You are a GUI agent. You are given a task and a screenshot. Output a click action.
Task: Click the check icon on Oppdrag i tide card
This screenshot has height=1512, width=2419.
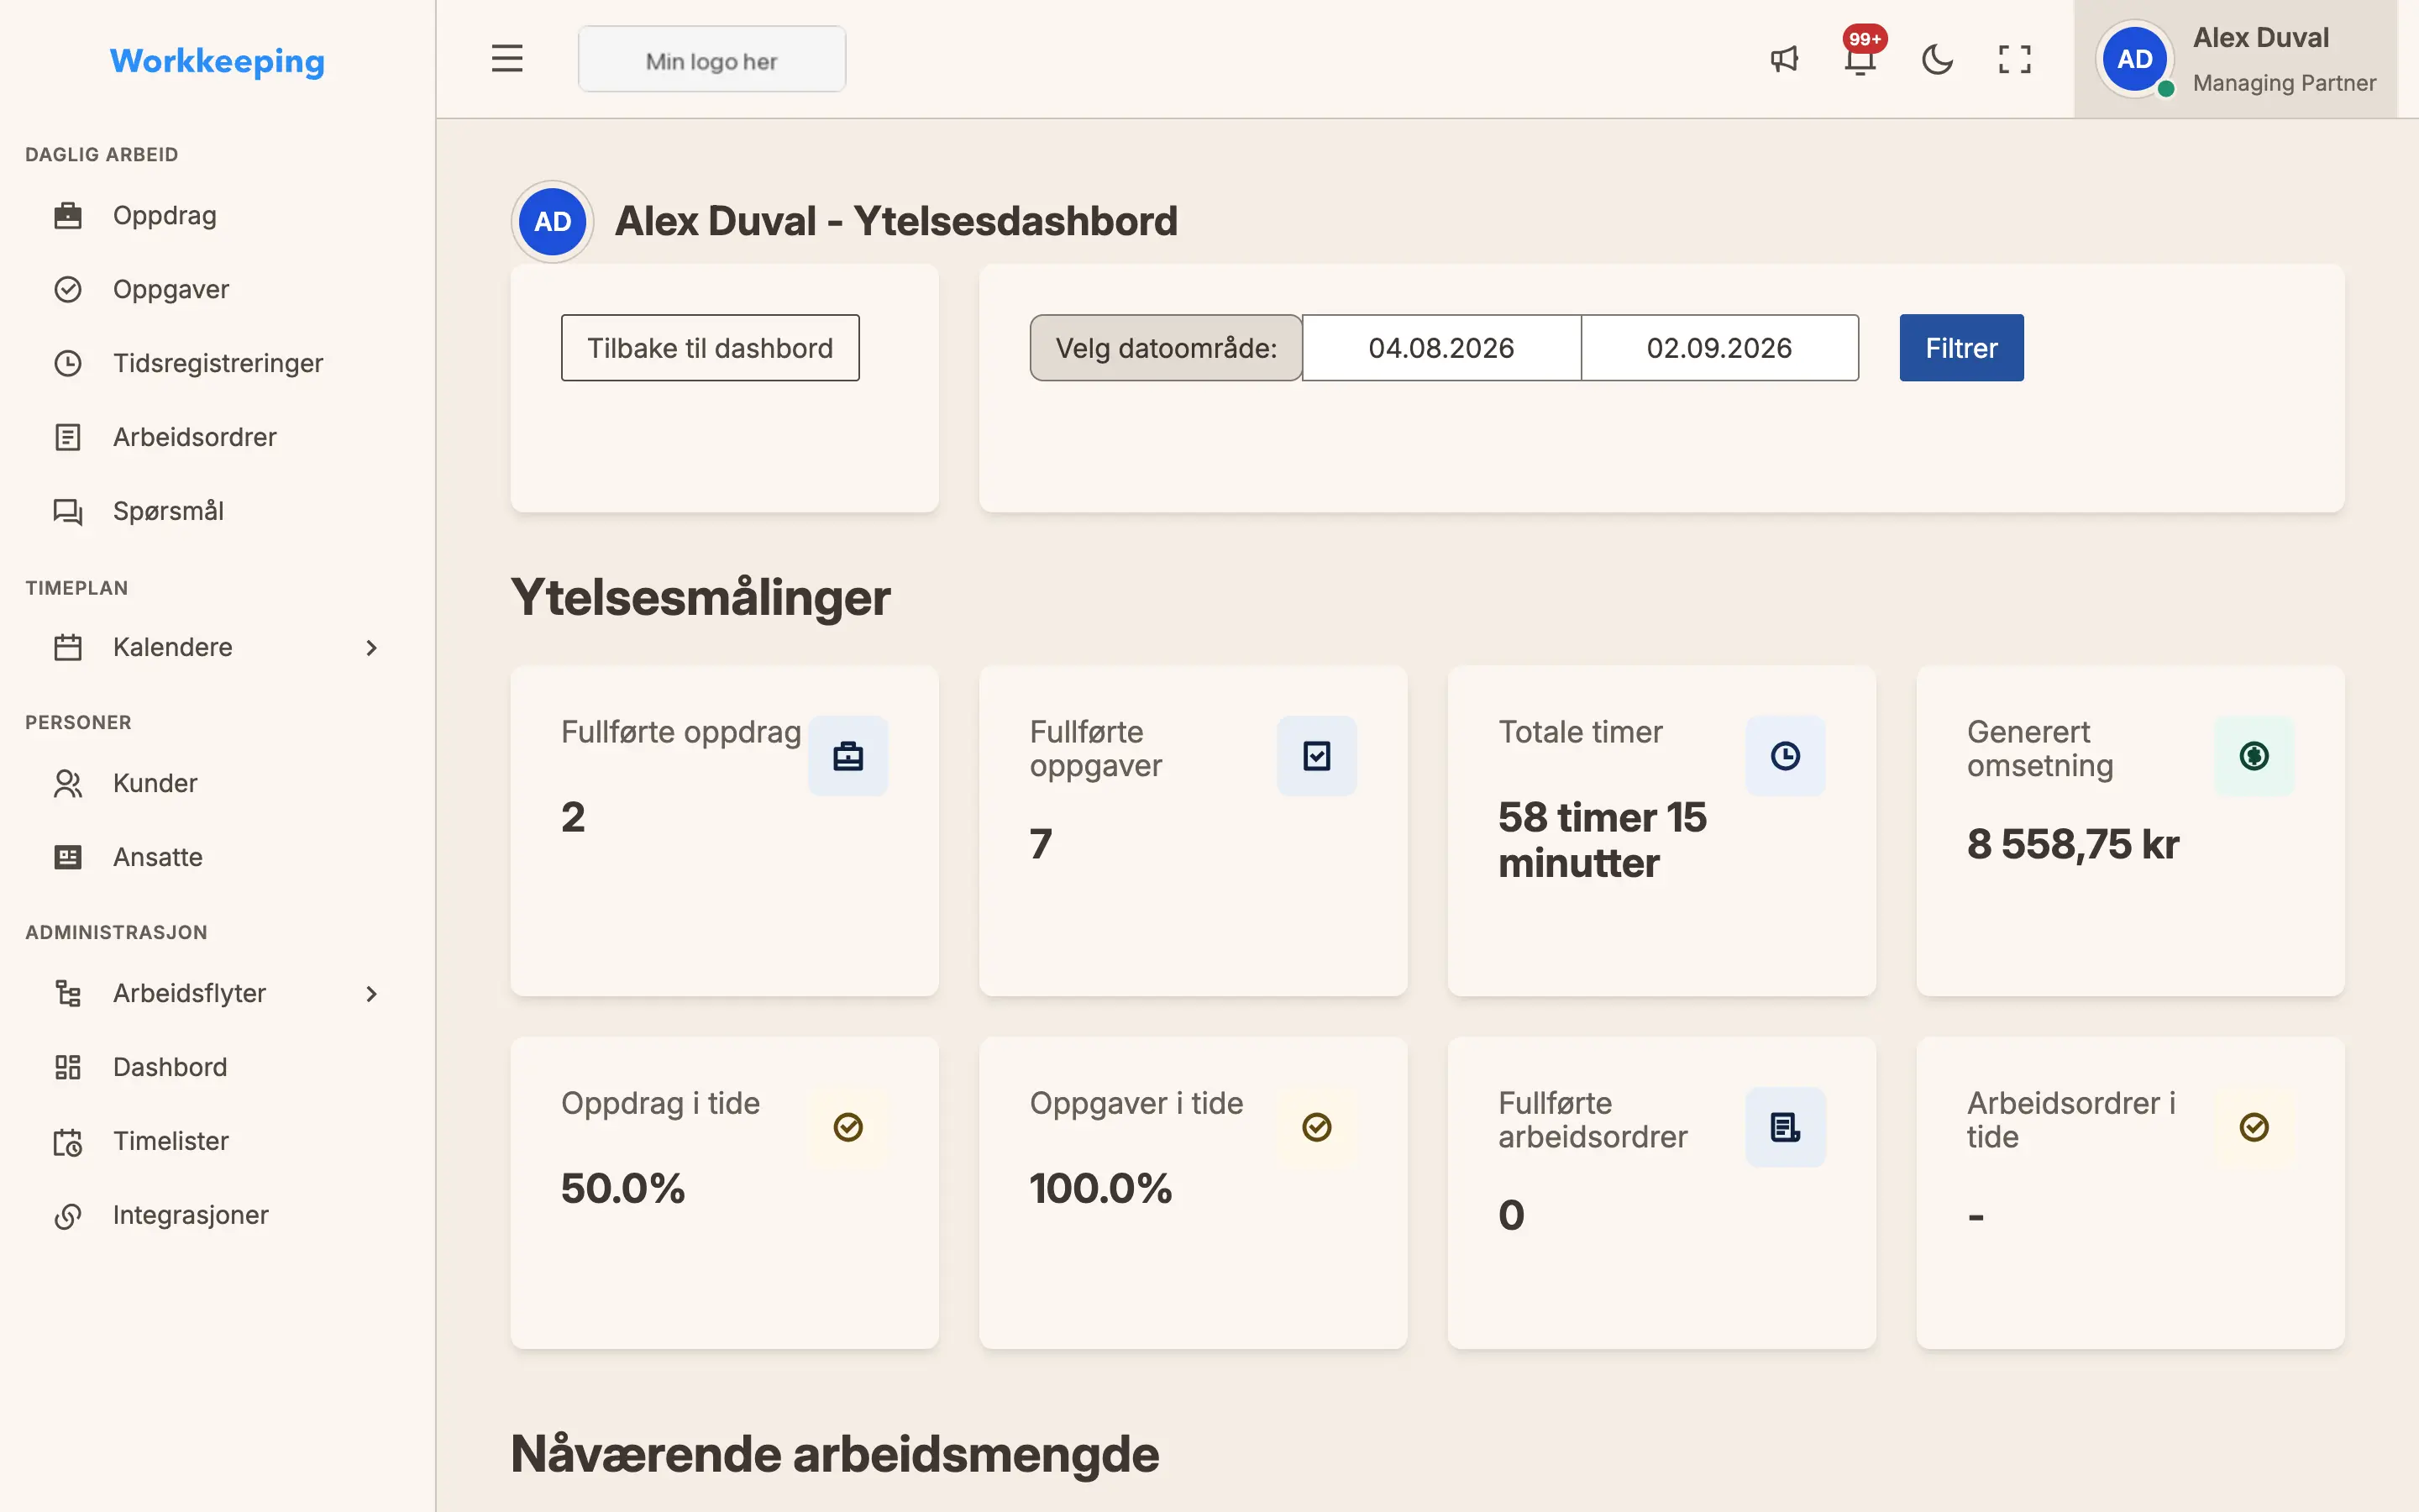click(x=847, y=1127)
